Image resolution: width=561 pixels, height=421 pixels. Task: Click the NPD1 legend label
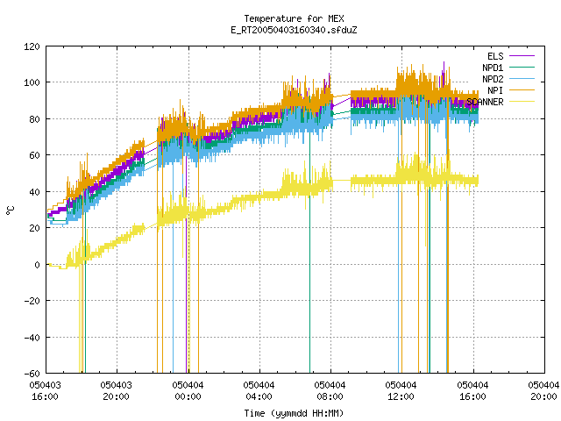(493, 68)
